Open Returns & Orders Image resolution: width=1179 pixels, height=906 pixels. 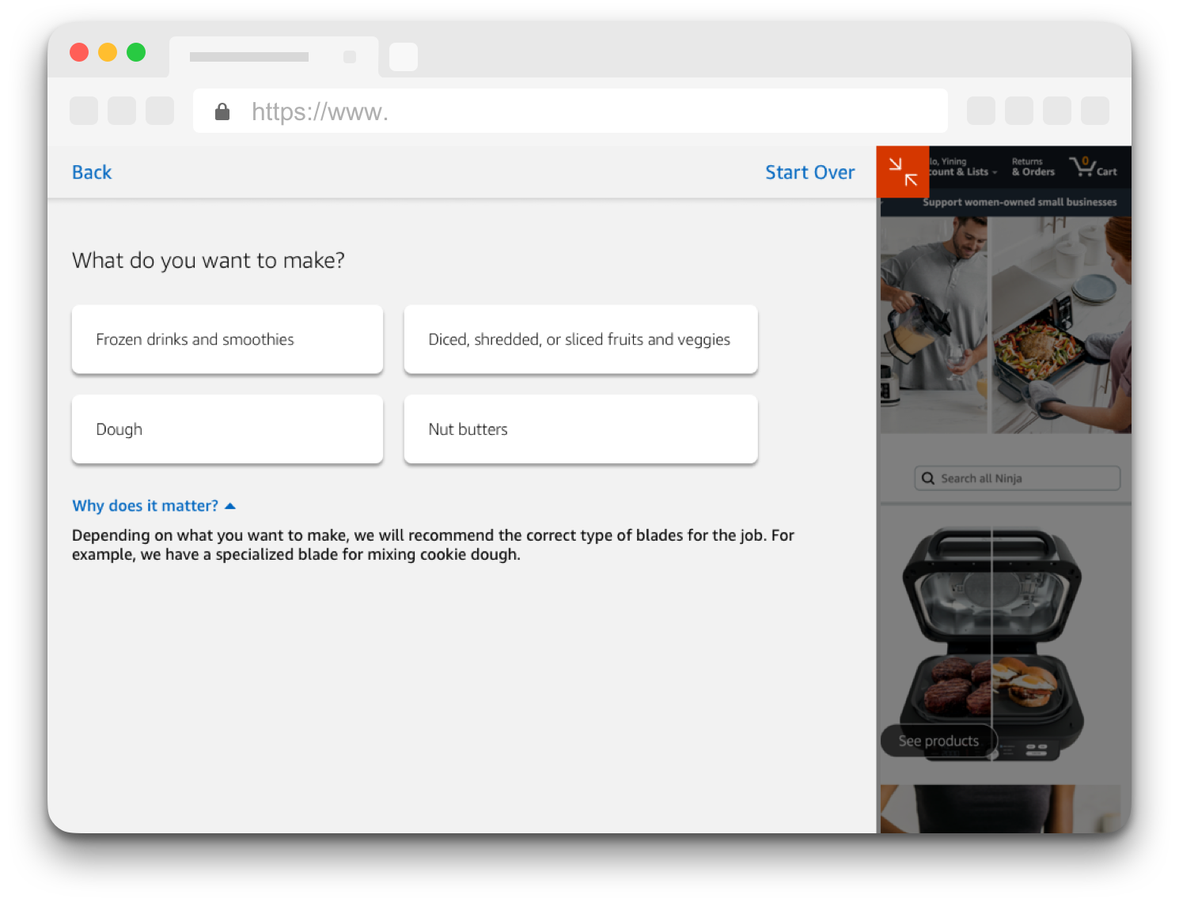click(x=1033, y=167)
